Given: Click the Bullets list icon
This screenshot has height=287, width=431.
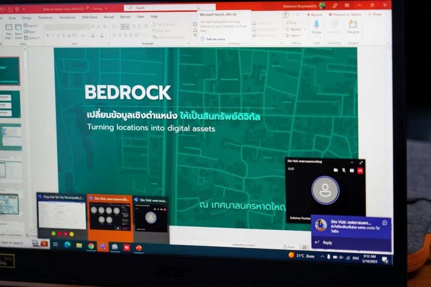Looking at the screenshot, I should pos(114,27).
